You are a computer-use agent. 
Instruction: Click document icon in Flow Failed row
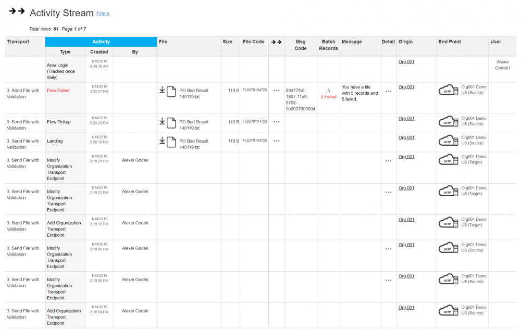(x=171, y=93)
